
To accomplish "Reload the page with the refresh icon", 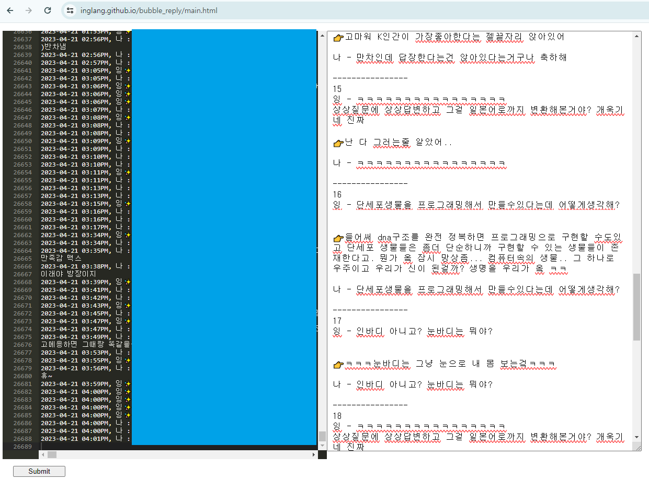I will tap(48, 10).
